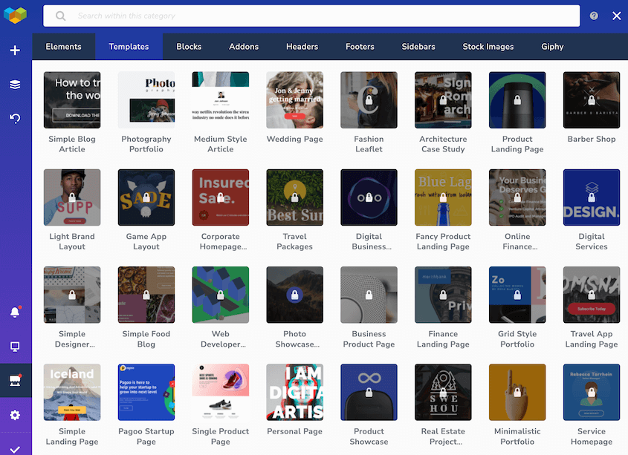Screen dimensions: 628x455
Task: Open the Sidebars tab
Action: point(418,47)
